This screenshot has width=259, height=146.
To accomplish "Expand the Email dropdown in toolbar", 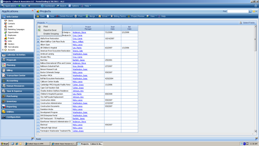I will pyautogui.click(x=109, y=16).
